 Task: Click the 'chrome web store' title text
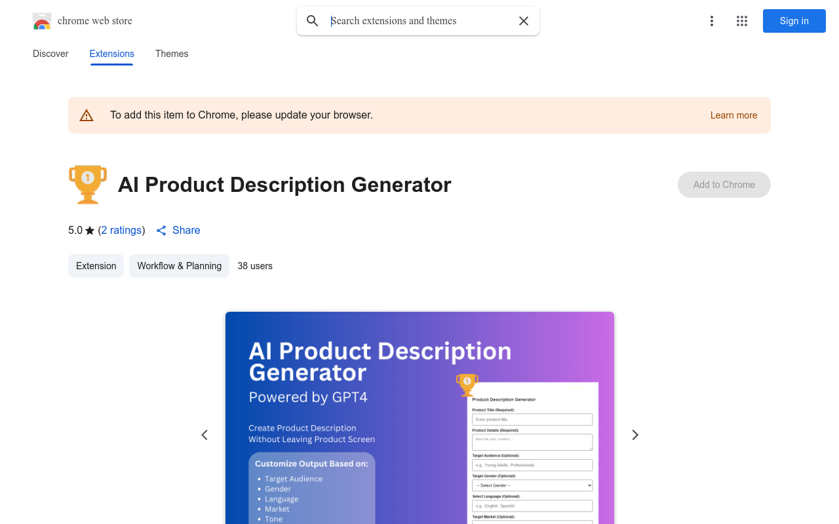point(95,21)
